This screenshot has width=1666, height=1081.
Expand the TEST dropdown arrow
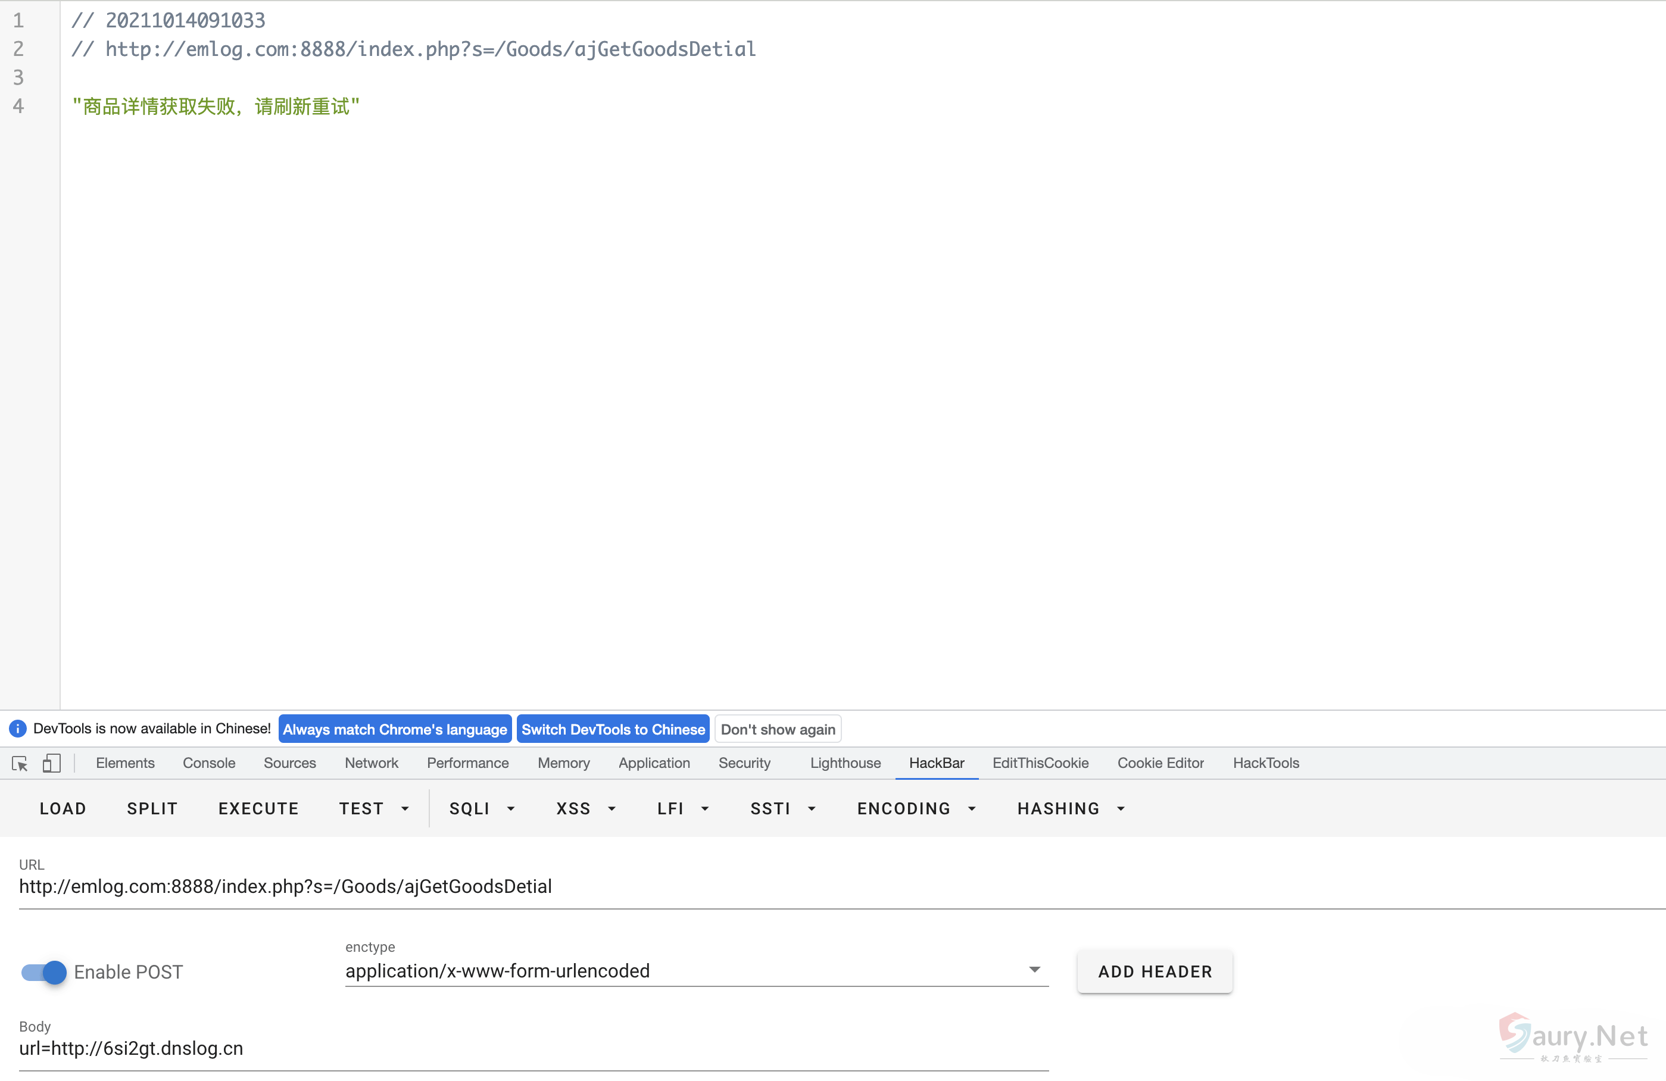[405, 809]
